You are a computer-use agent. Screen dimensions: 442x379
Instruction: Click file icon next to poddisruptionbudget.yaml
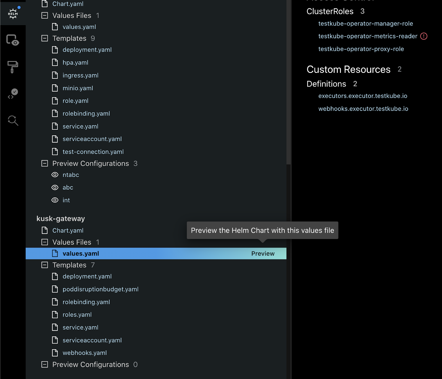click(55, 289)
